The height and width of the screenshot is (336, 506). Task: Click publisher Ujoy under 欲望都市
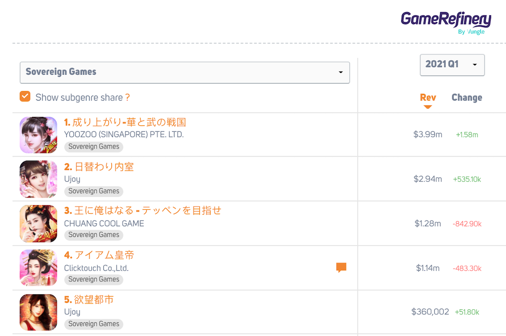(72, 312)
